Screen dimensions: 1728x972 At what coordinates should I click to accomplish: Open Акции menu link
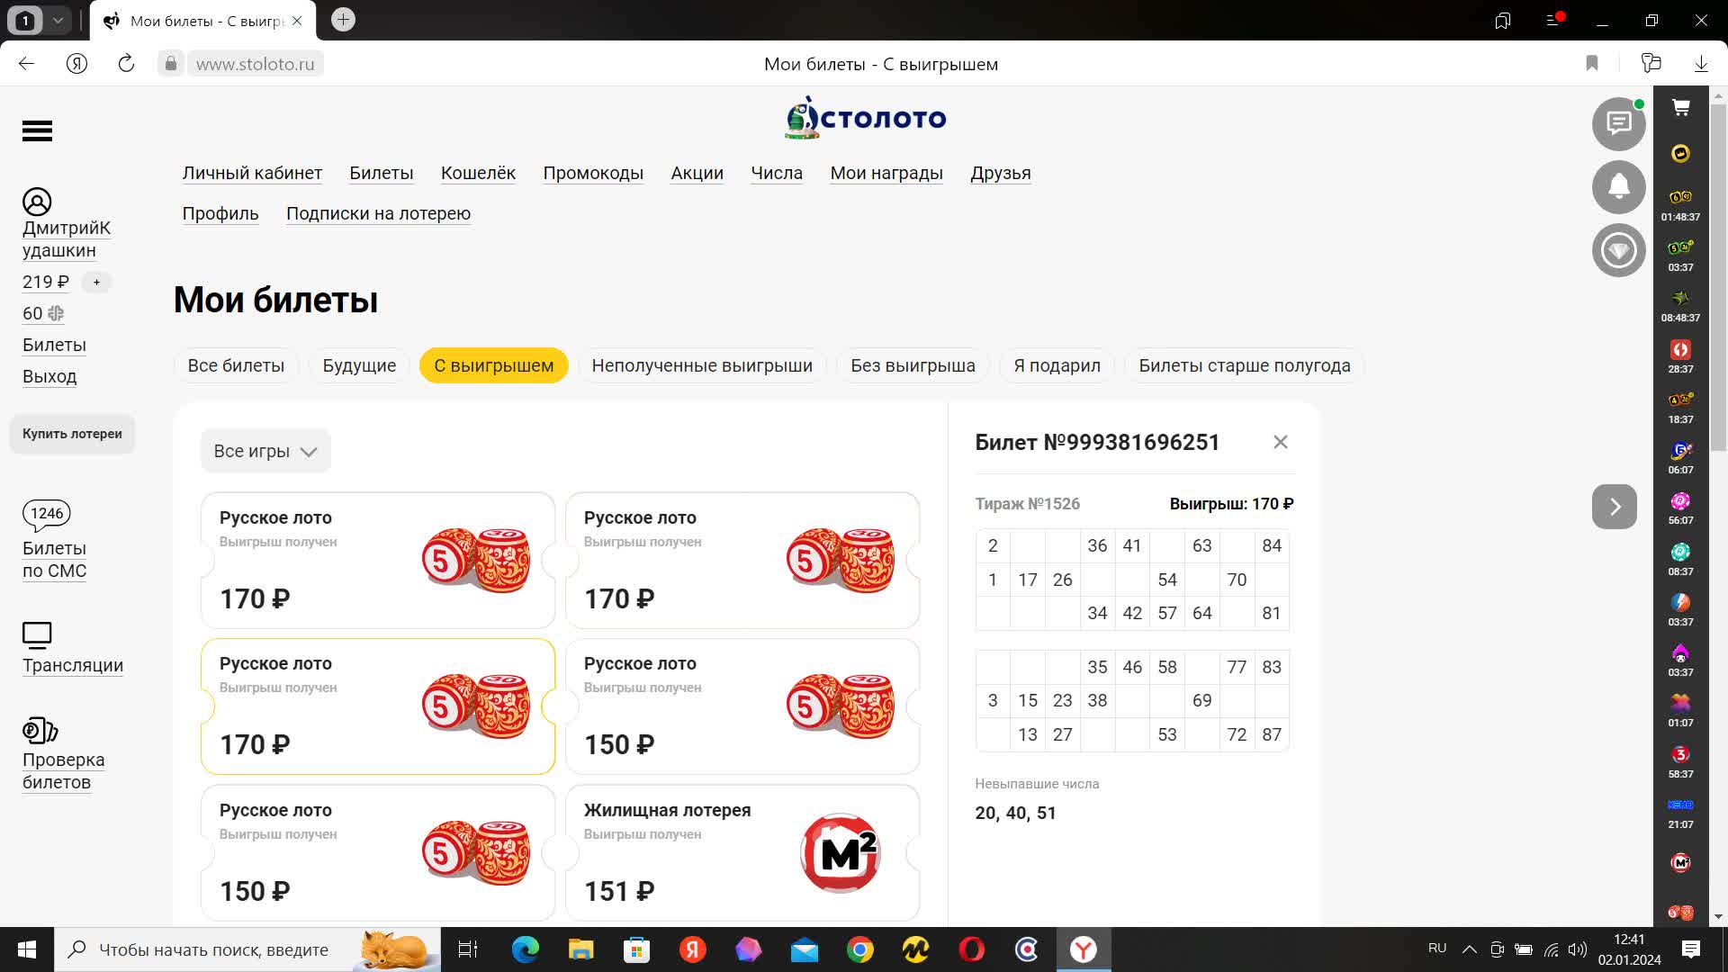click(x=697, y=173)
